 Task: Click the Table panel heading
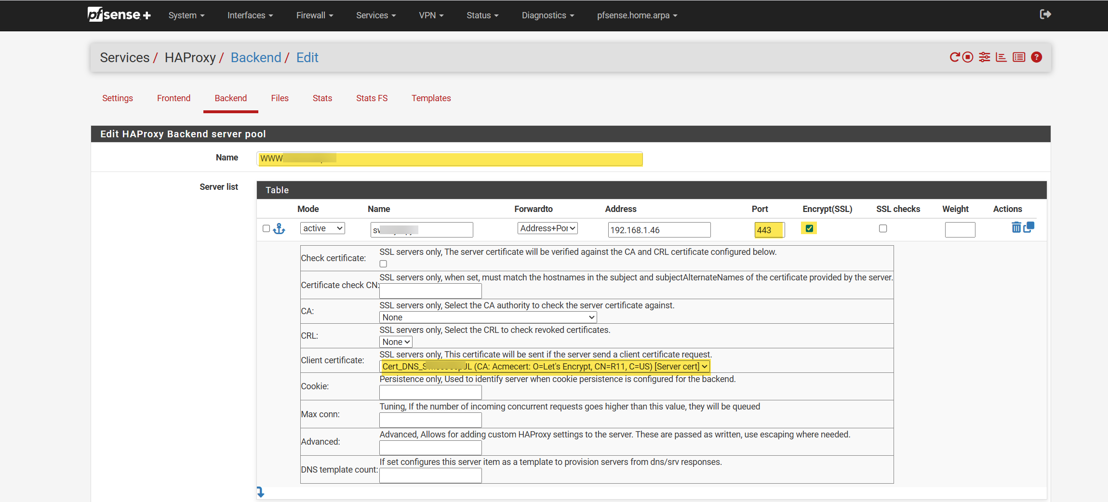point(652,190)
